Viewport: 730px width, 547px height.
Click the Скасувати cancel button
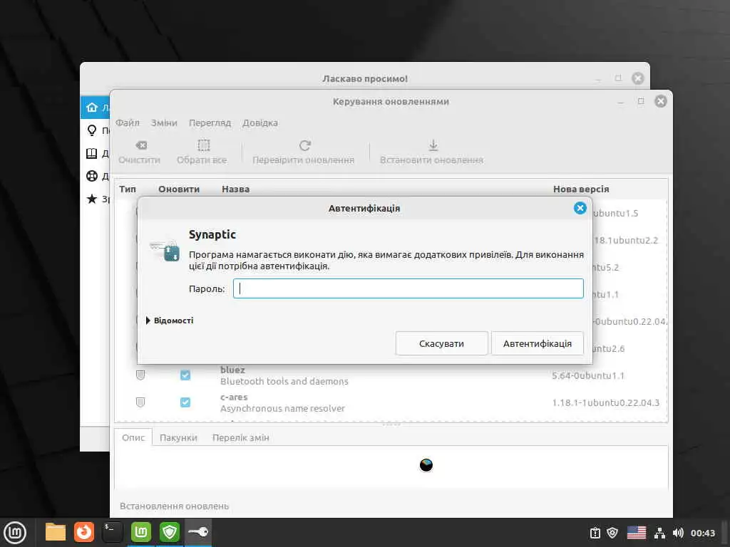441,343
